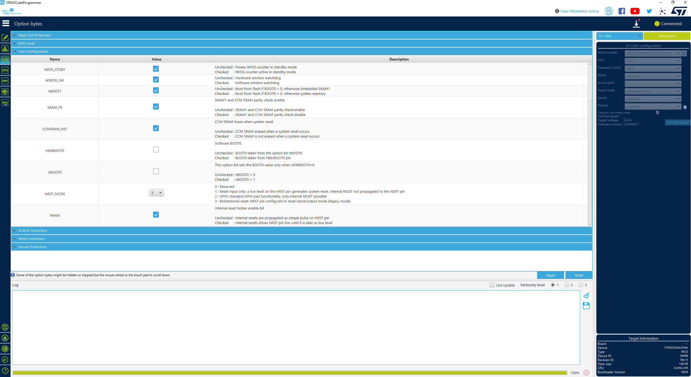Viewport: 691px width, 377px height.
Task: Expand the BOR Level section
Action: tap(301, 43)
